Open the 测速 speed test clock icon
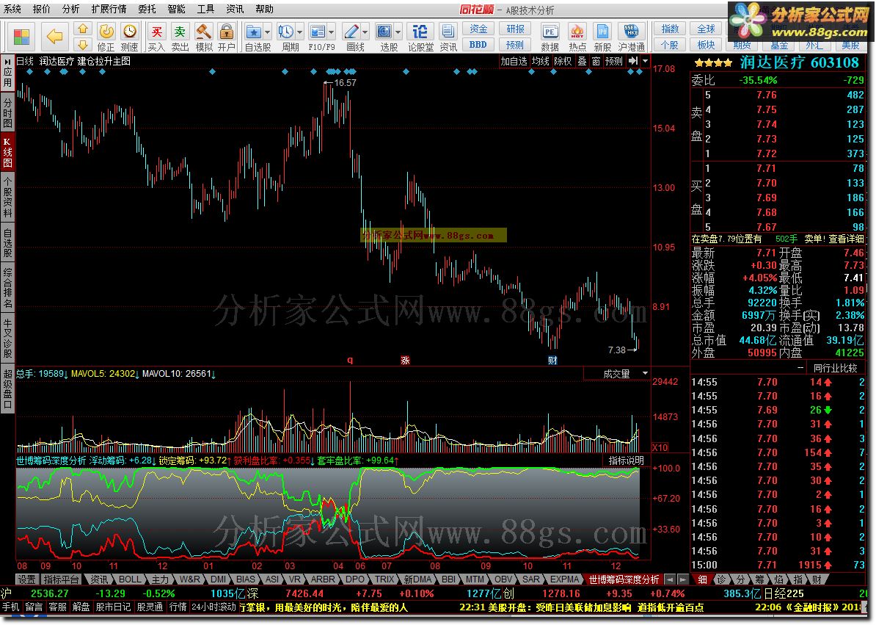This screenshot has width=876, height=625. pyautogui.click(x=130, y=37)
